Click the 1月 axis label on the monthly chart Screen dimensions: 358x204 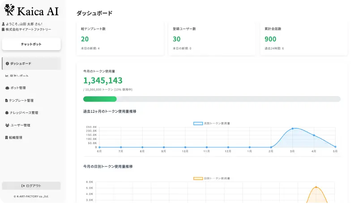pos(250,151)
